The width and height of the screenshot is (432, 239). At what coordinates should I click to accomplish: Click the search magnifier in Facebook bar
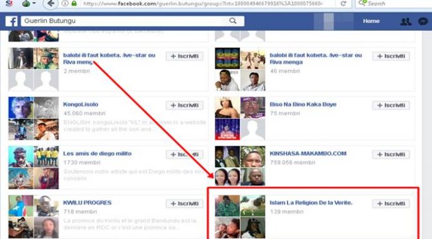(x=233, y=21)
